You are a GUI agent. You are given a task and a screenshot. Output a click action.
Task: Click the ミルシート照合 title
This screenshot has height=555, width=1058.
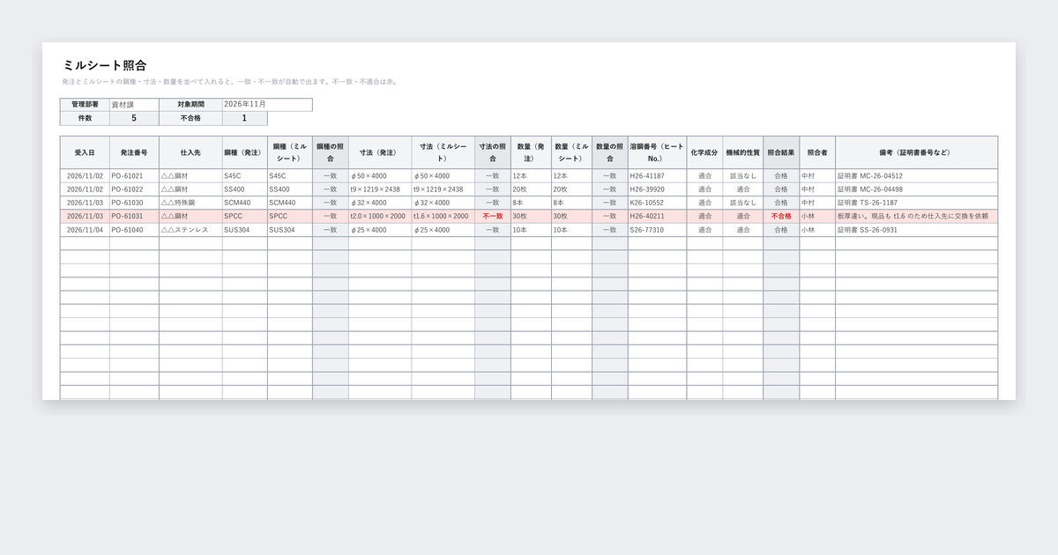point(104,65)
